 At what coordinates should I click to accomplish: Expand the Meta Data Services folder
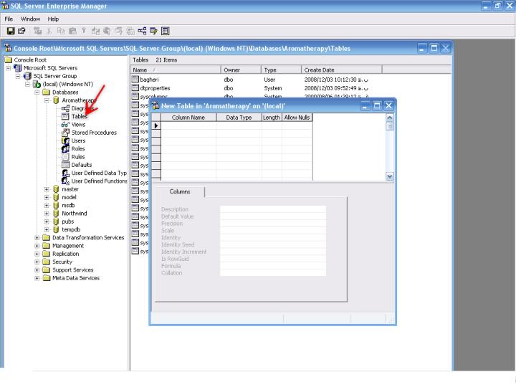[37, 278]
